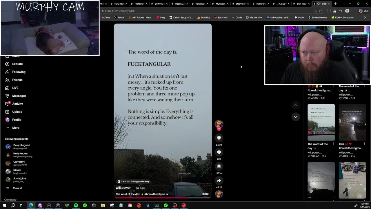
Task: Go to next video with down chevron
Action: (296, 117)
